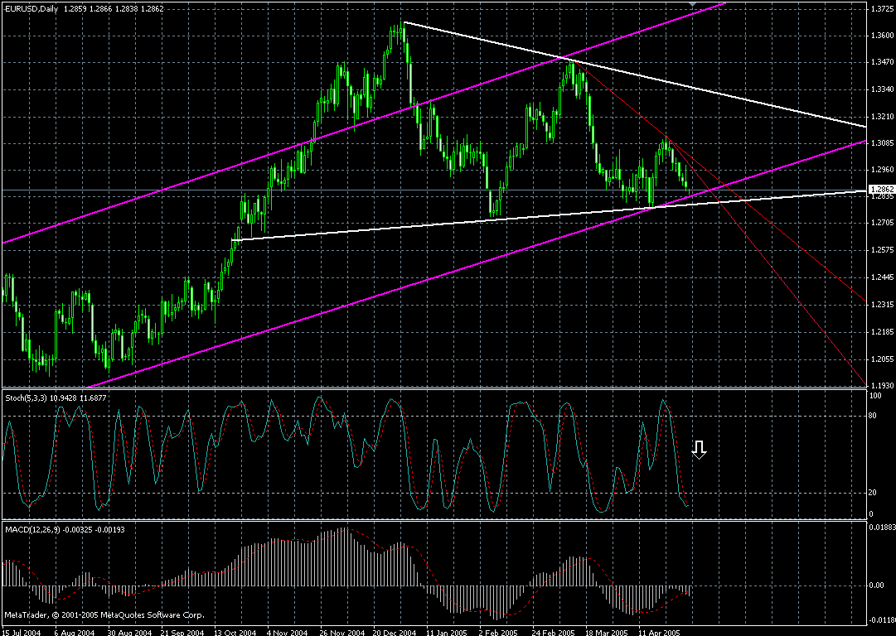Click the 1.3210 price scale label

tap(880, 117)
